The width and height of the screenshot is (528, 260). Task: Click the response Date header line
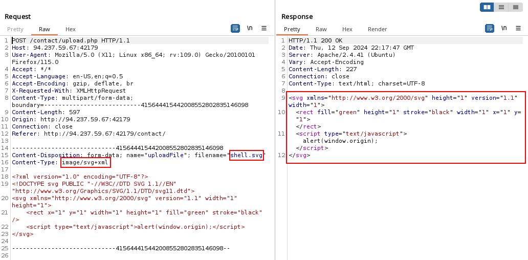point(351,48)
